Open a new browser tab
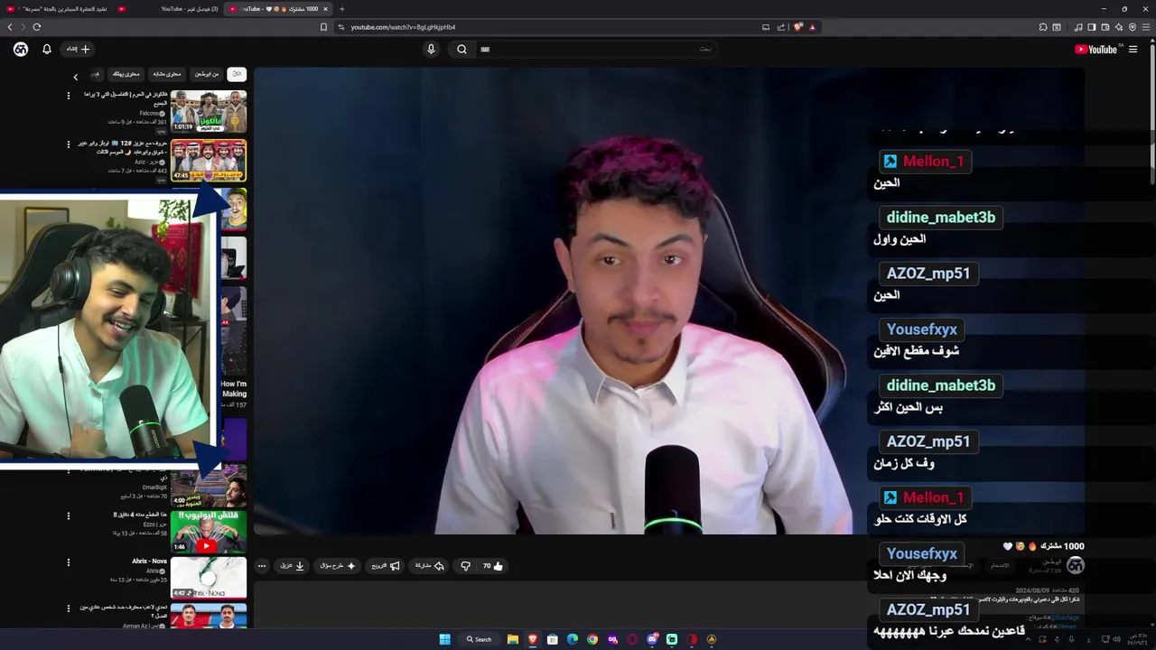The width and height of the screenshot is (1156, 650). tap(342, 9)
